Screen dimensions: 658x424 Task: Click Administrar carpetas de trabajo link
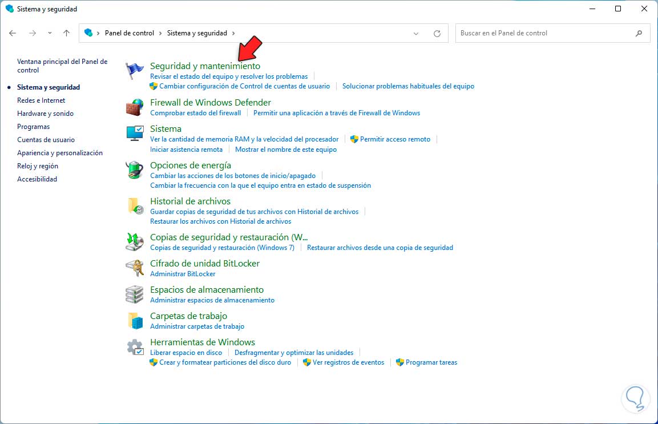(197, 326)
